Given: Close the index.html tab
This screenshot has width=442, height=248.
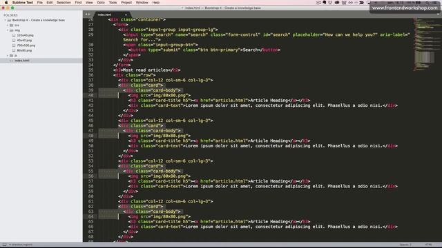Looking at the screenshot, I should click(x=126, y=14).
